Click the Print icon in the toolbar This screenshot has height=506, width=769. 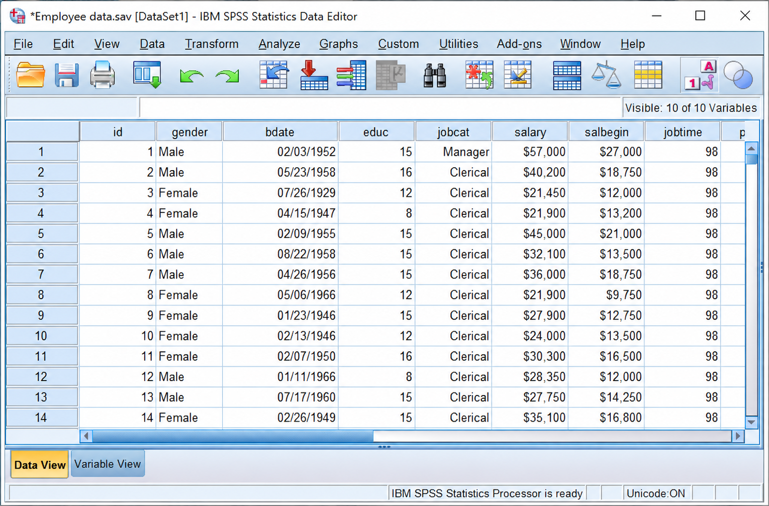coord(102,76)
